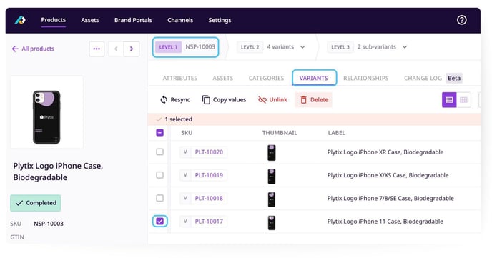This screenshot has height=258, width=492.
Task: Click the product title 'Plytix Logo iPhone Case, Biodegradable'
Action: point(58,172)
